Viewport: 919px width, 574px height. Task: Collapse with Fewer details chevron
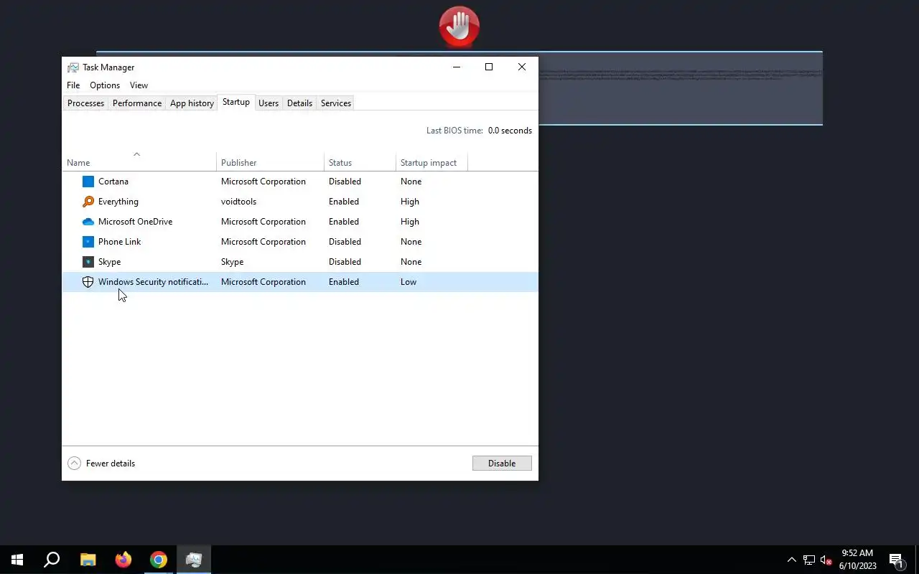74,464
